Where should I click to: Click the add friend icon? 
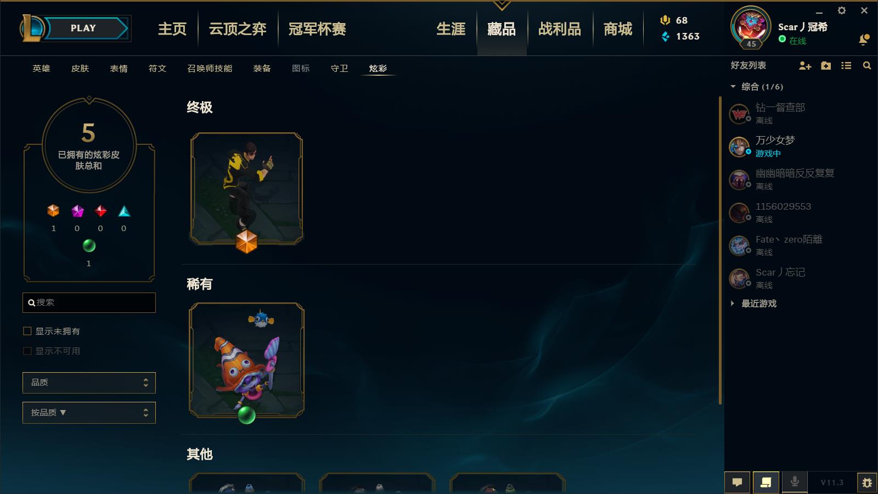[805, 66]
